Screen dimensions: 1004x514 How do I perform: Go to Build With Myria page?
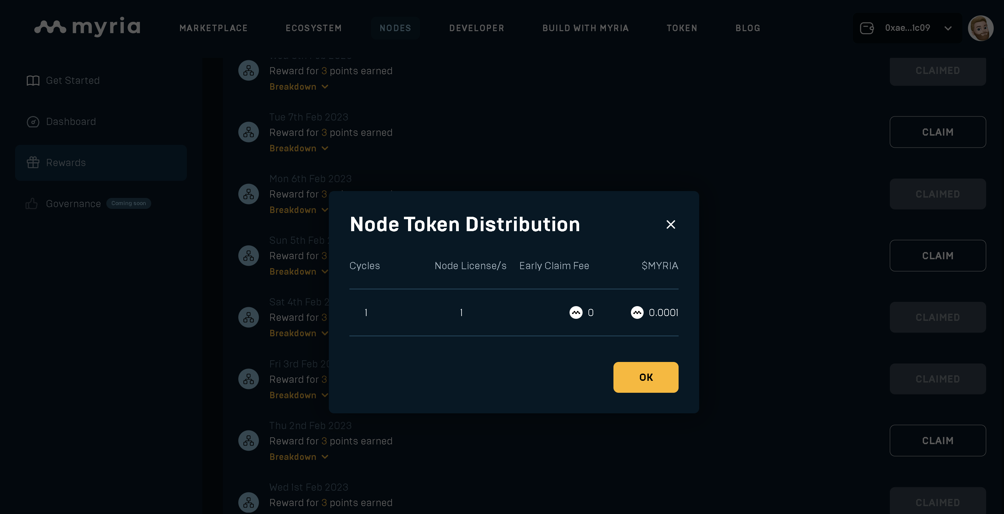585,28
